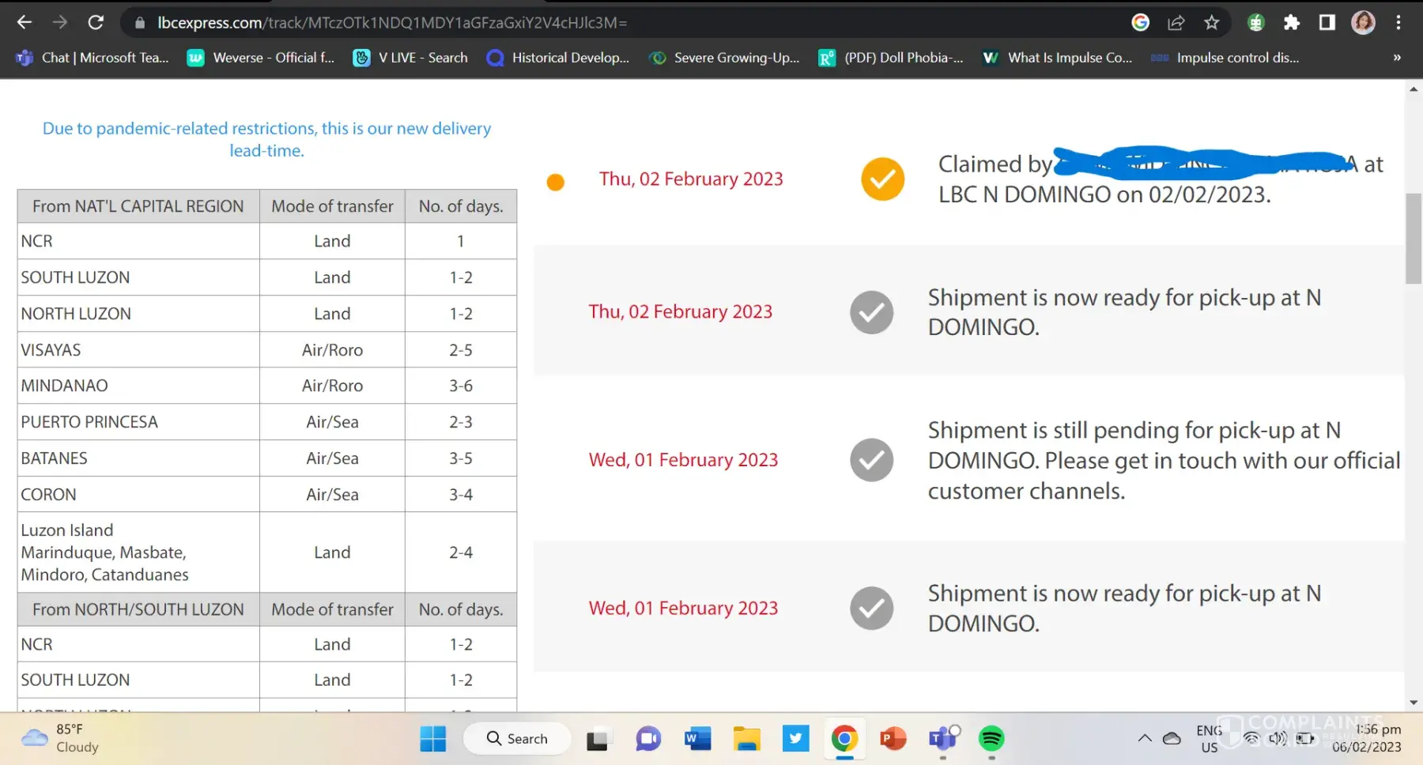Reload the LBC tracking page
This screenshot has width=1423, height=765.
click(x=96, y=23)
